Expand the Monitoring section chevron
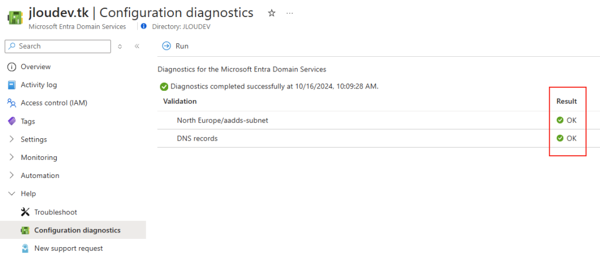Screen dimensions: 600x260 [12, 157]
